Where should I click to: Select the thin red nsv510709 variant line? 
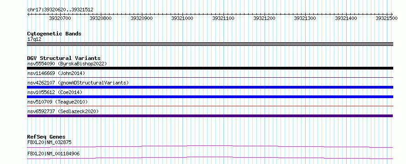pos(210,106)
